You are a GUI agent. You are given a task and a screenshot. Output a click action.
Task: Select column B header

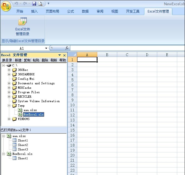pos(107,55)
